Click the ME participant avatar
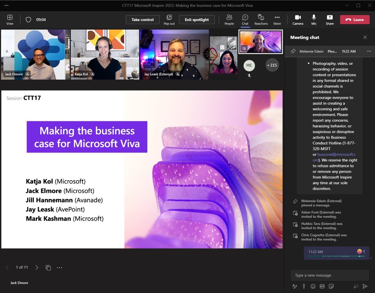This screenshot has width=375, height=293. (249, 65)
